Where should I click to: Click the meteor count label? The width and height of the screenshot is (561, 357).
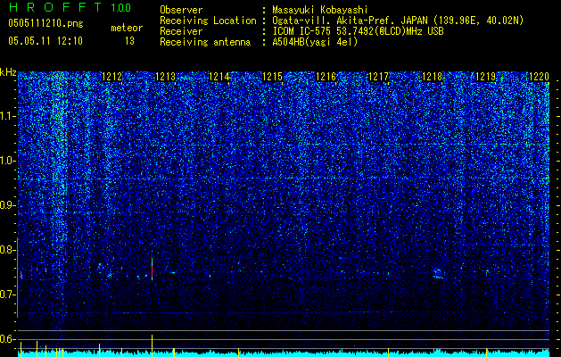(x=127, y=28)
